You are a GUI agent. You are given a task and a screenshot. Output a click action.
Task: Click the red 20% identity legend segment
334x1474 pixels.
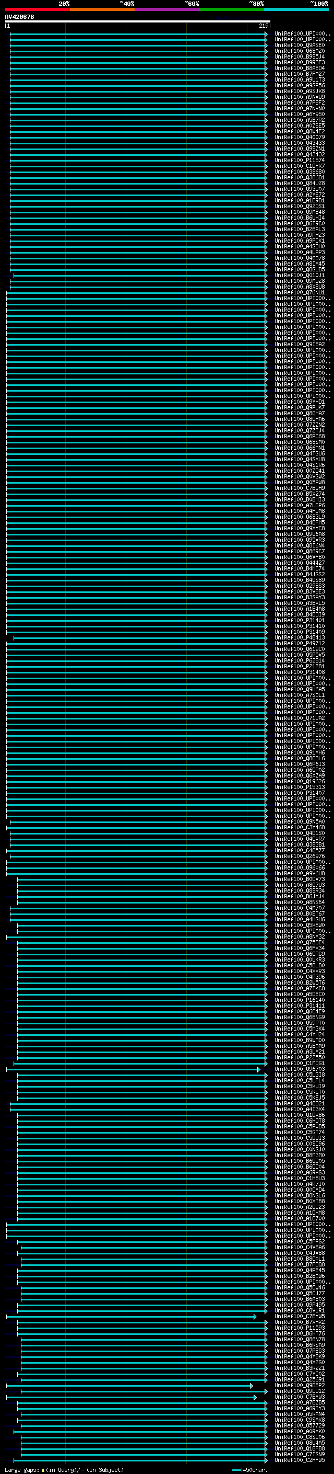coord(37,9)
